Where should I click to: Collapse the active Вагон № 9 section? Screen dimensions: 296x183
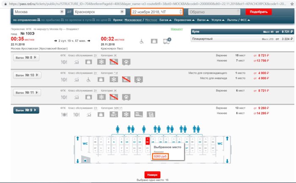click(26, 110)
